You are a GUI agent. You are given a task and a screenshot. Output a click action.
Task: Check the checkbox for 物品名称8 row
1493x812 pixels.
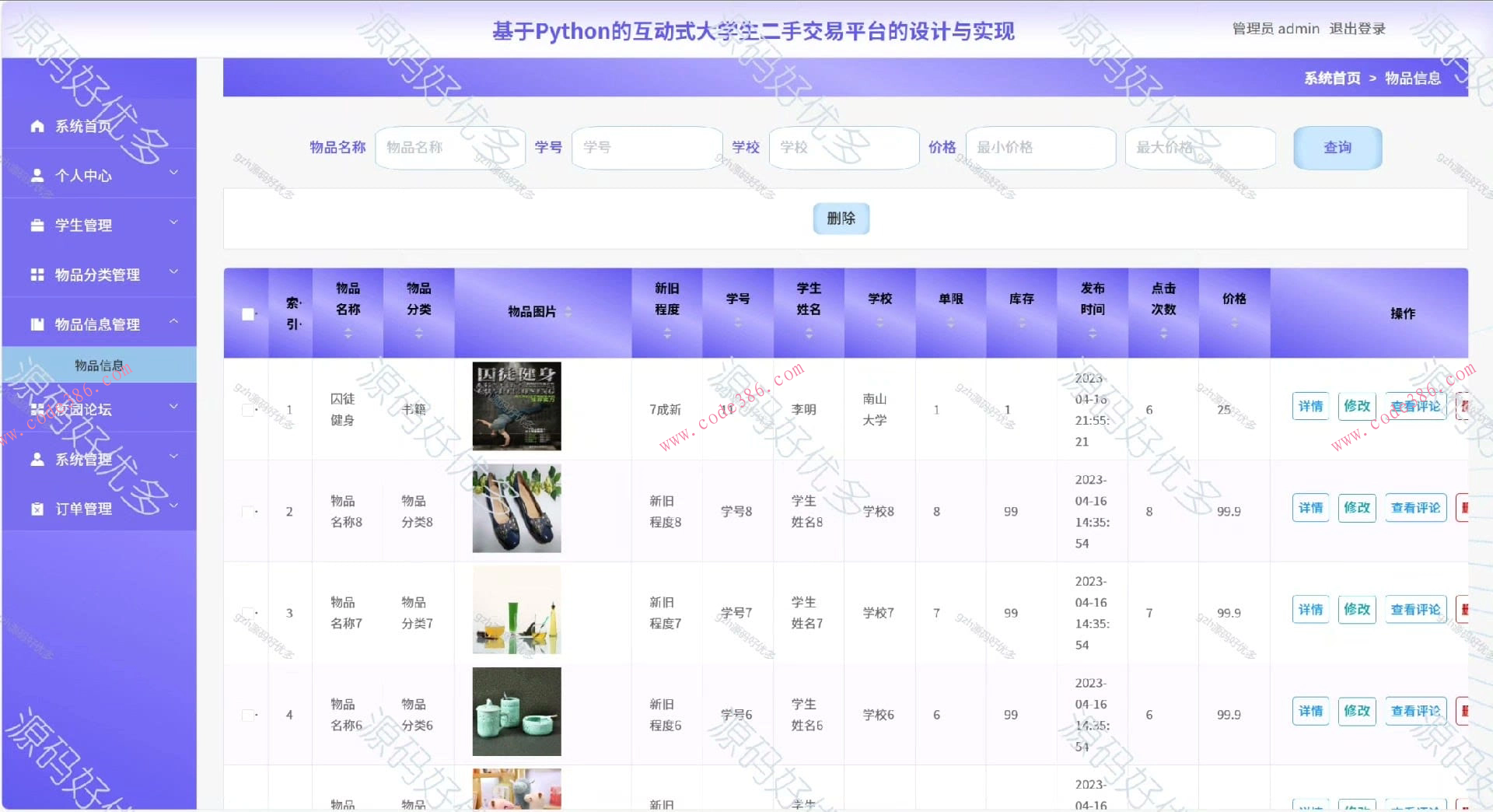247,511
